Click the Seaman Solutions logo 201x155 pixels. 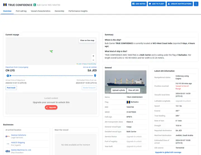pos(8,136)
